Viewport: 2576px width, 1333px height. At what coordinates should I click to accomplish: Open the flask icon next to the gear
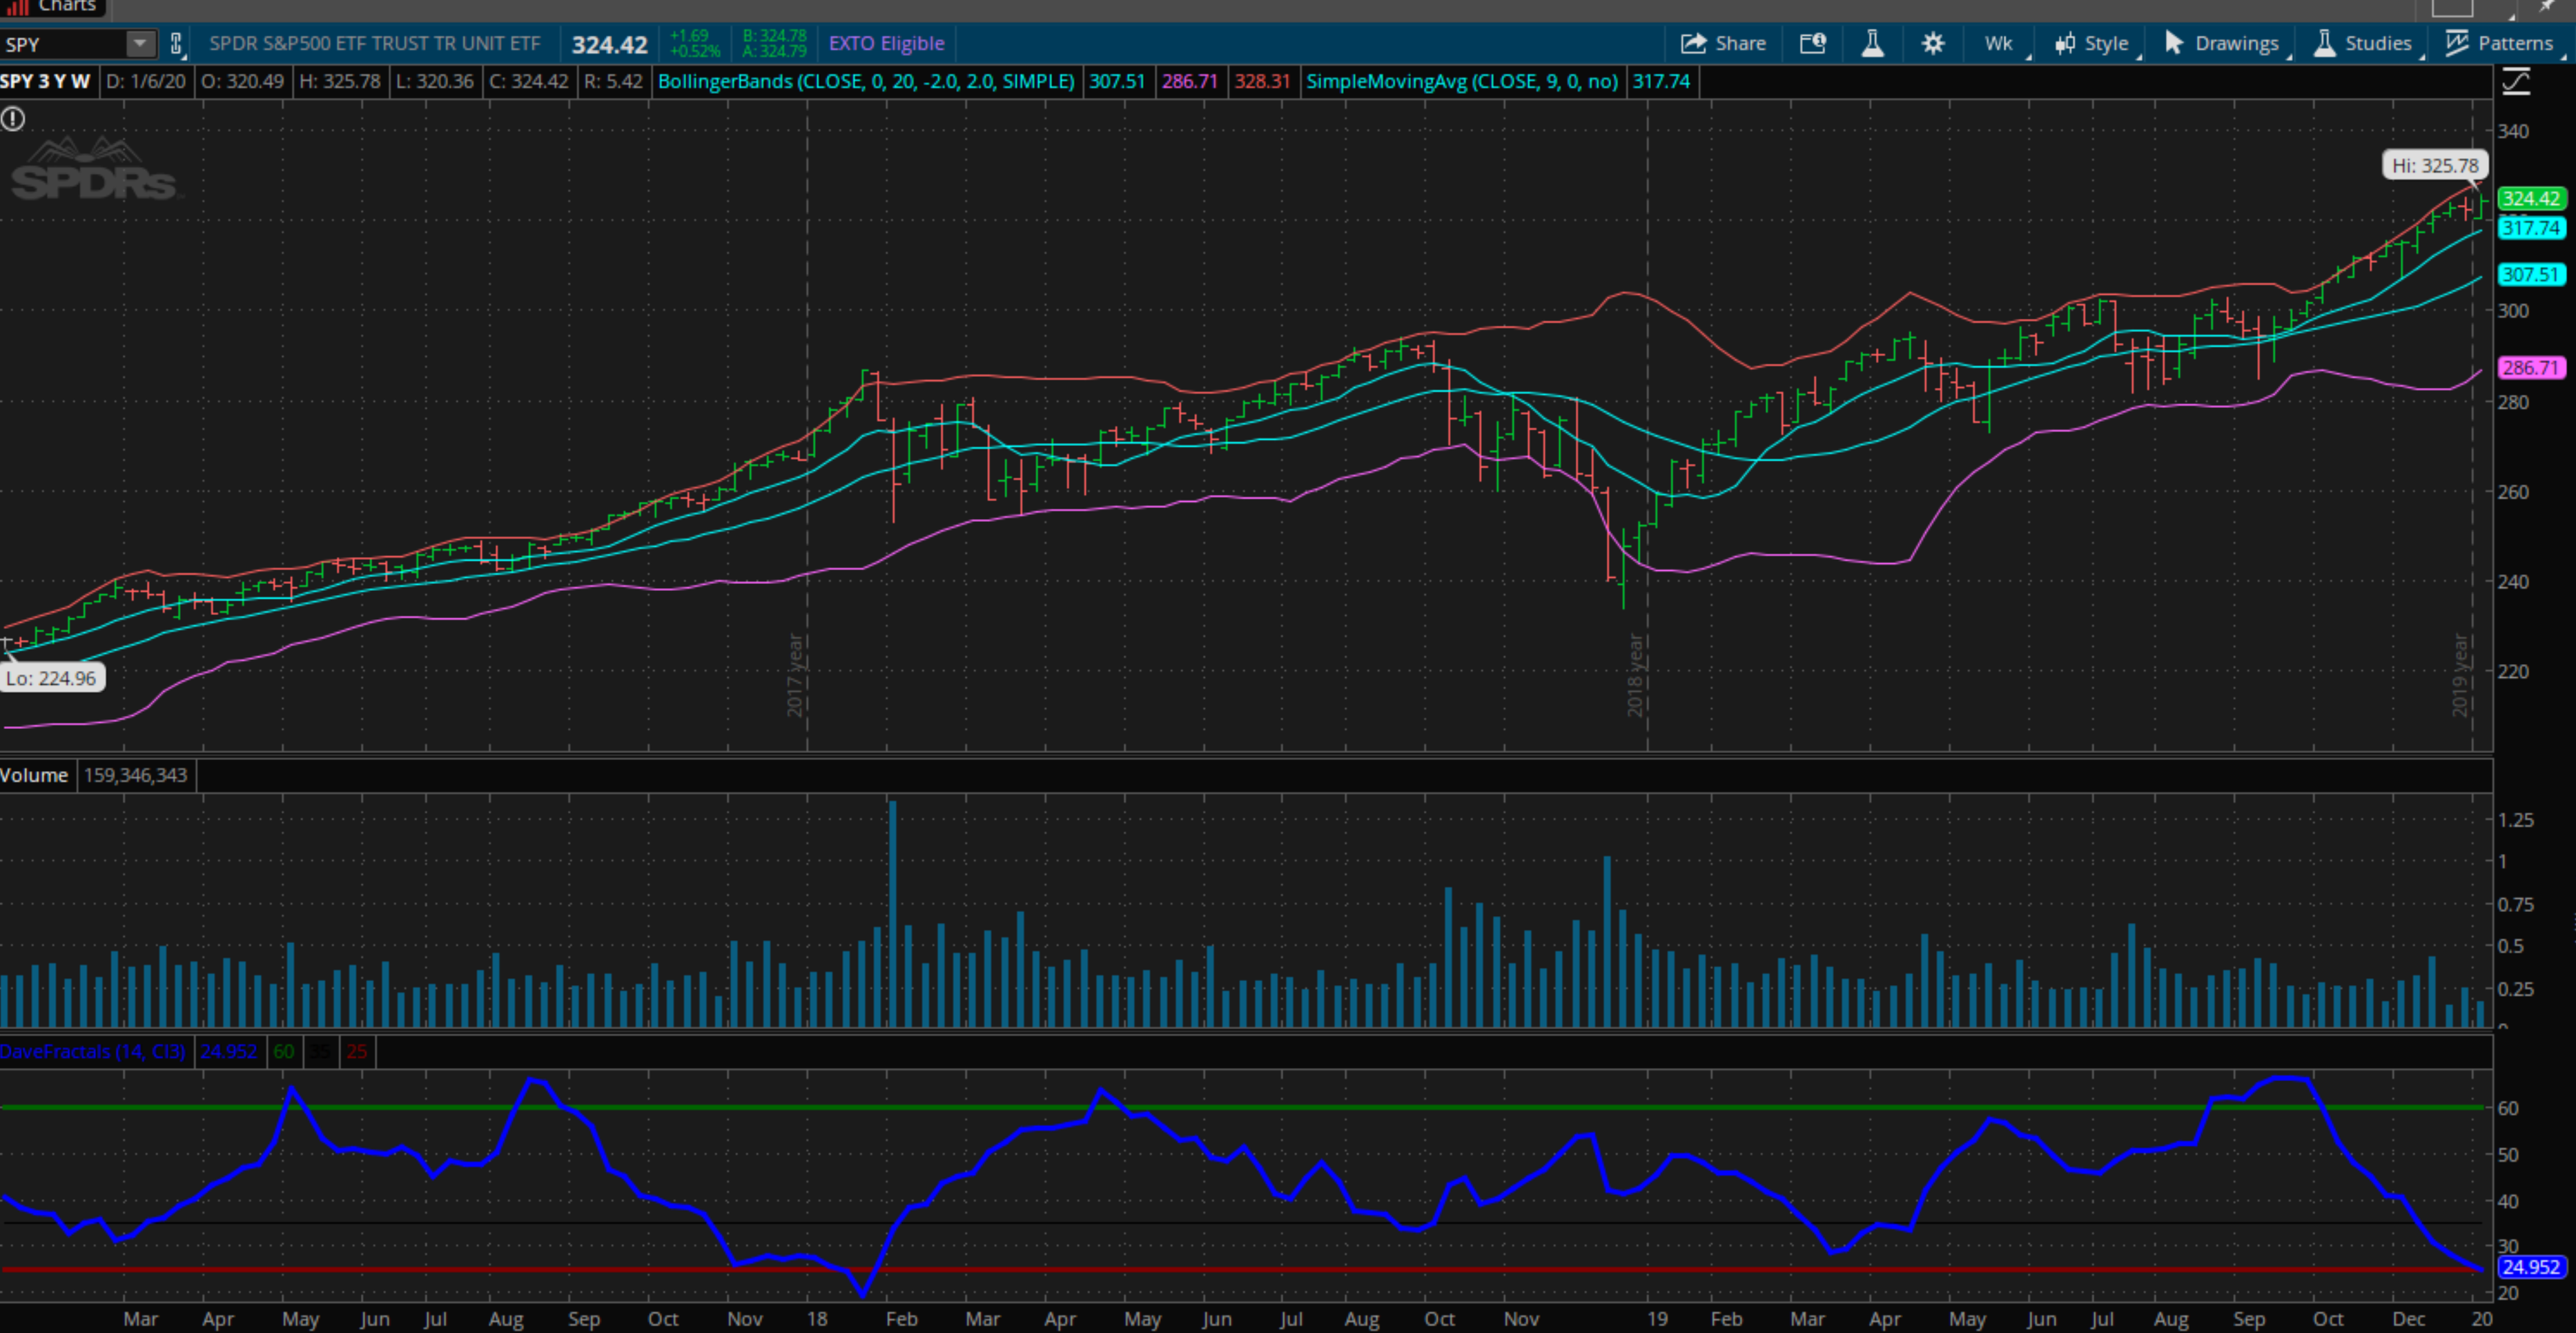[x=1872, y=43]
